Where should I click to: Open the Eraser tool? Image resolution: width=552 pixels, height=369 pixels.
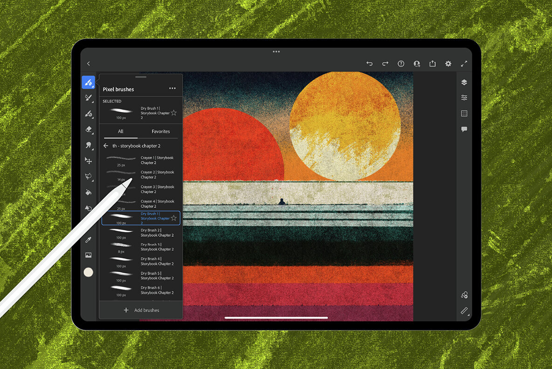coord(89,130)
